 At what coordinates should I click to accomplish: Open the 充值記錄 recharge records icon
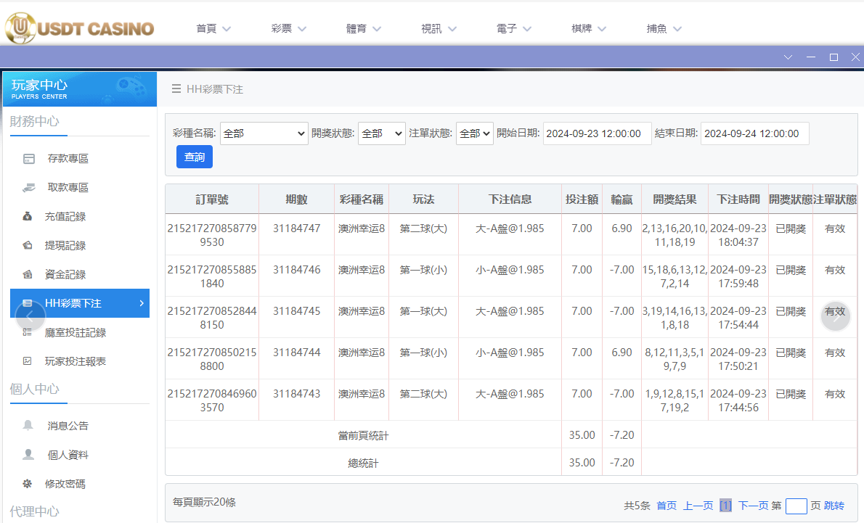click(x=28, y=216)
